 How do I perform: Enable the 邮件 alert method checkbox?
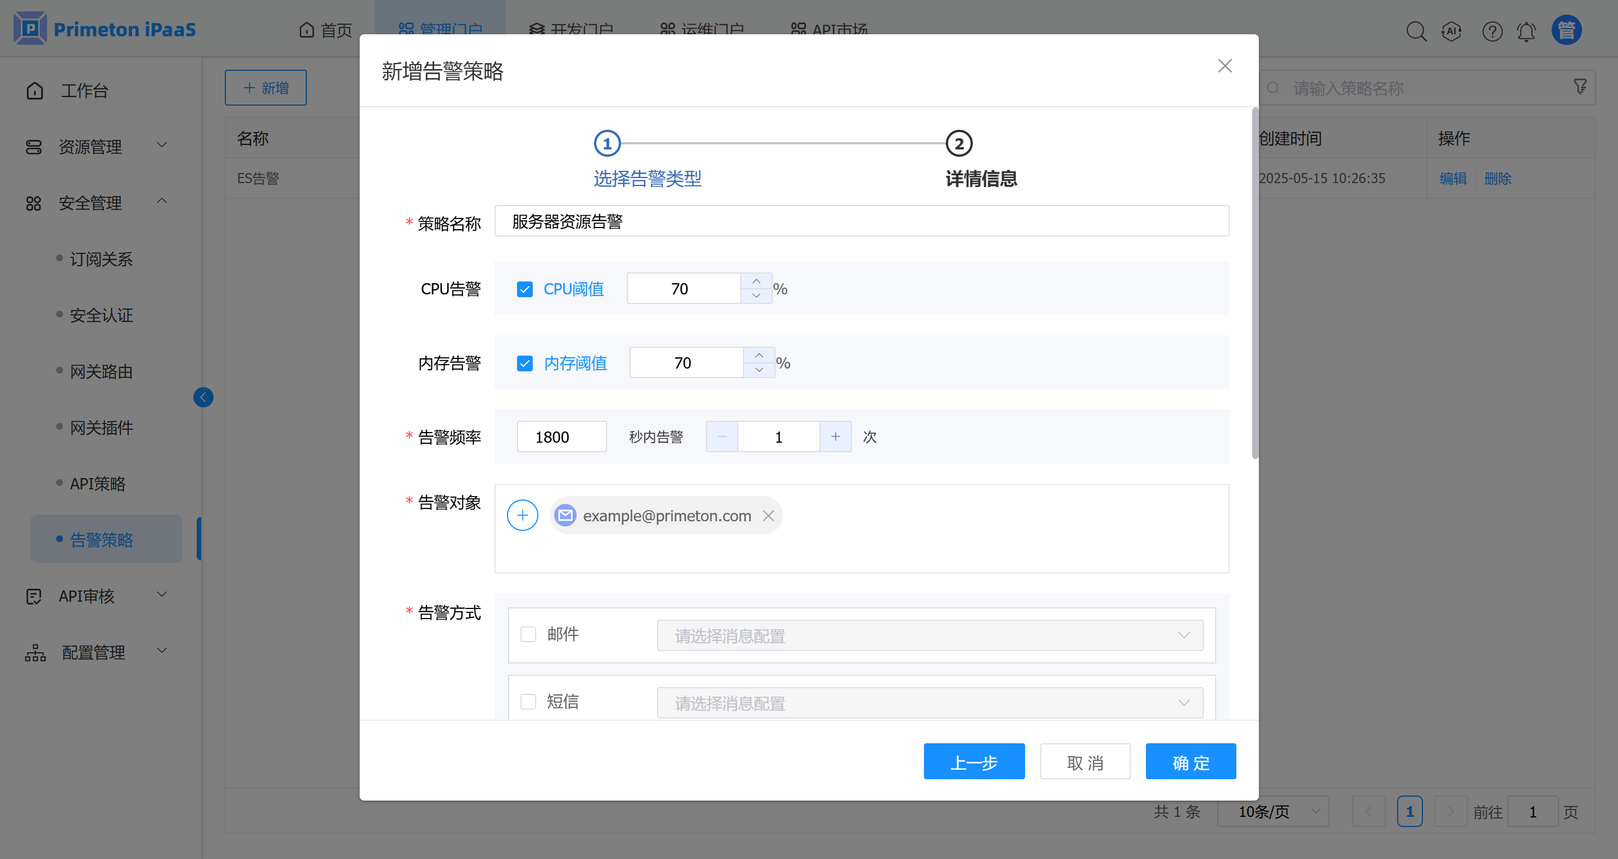point(528,634)
